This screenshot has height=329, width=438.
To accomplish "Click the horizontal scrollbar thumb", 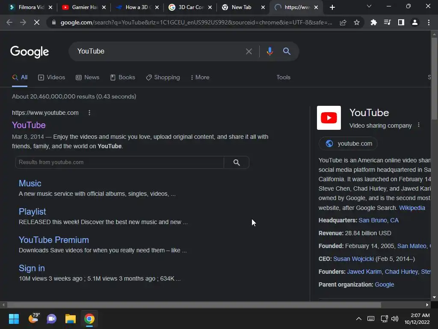I will point(194,305).
